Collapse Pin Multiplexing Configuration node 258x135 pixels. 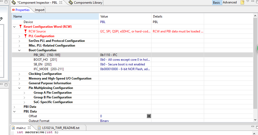point(19,88)
